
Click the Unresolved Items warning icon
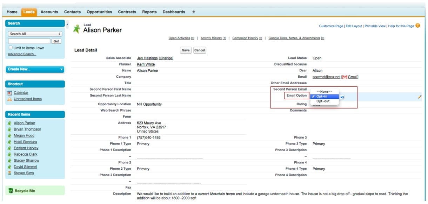coord(10,99)
